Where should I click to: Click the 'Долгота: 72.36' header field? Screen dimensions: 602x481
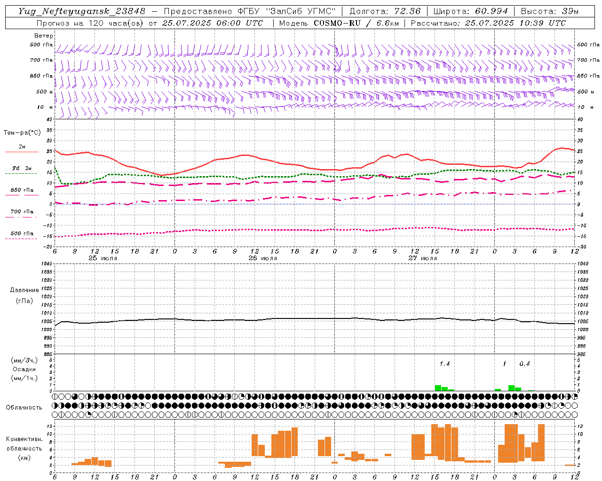(x=385, y=11)
